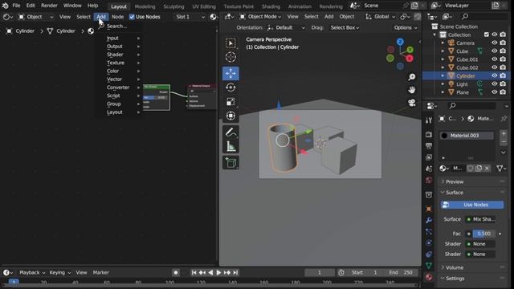Select the Add Cube tool
This screenshot has width=514, height=289.
(230, 162)
